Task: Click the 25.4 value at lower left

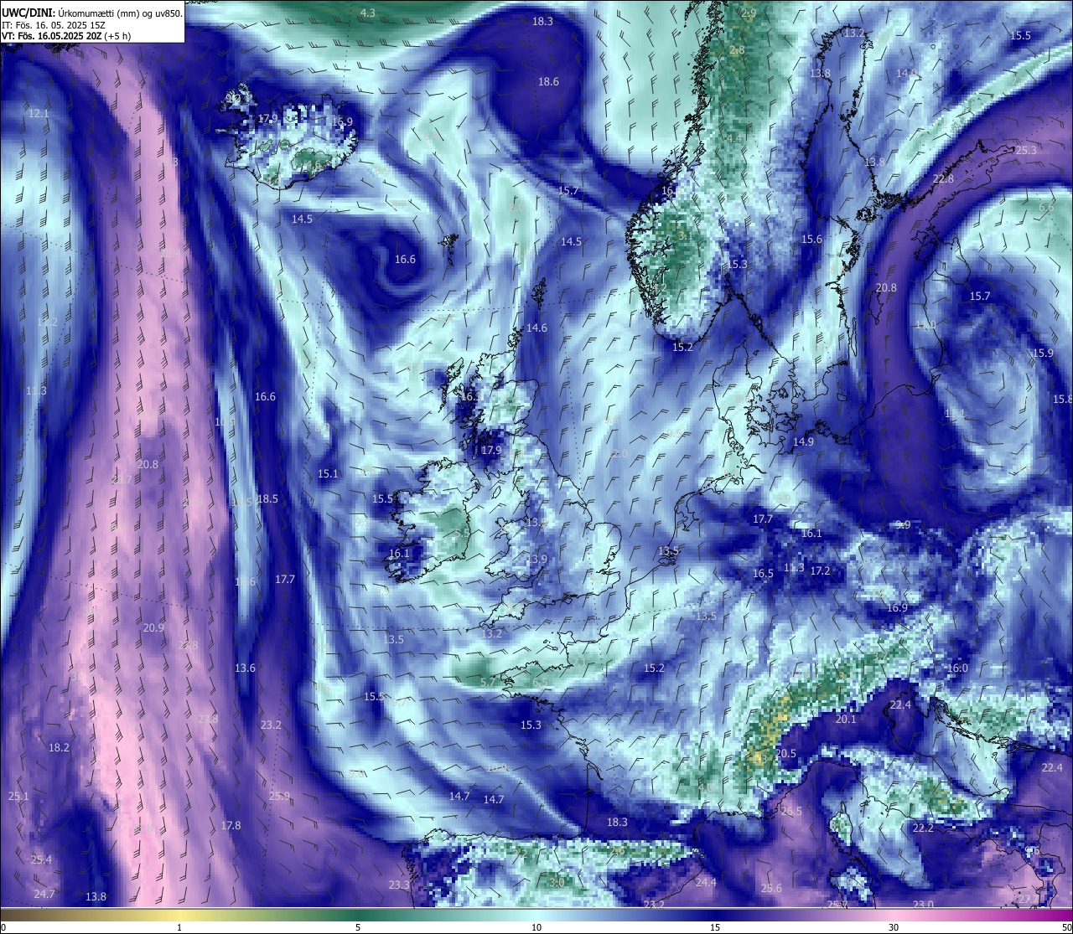Action: tap(41, 859)
